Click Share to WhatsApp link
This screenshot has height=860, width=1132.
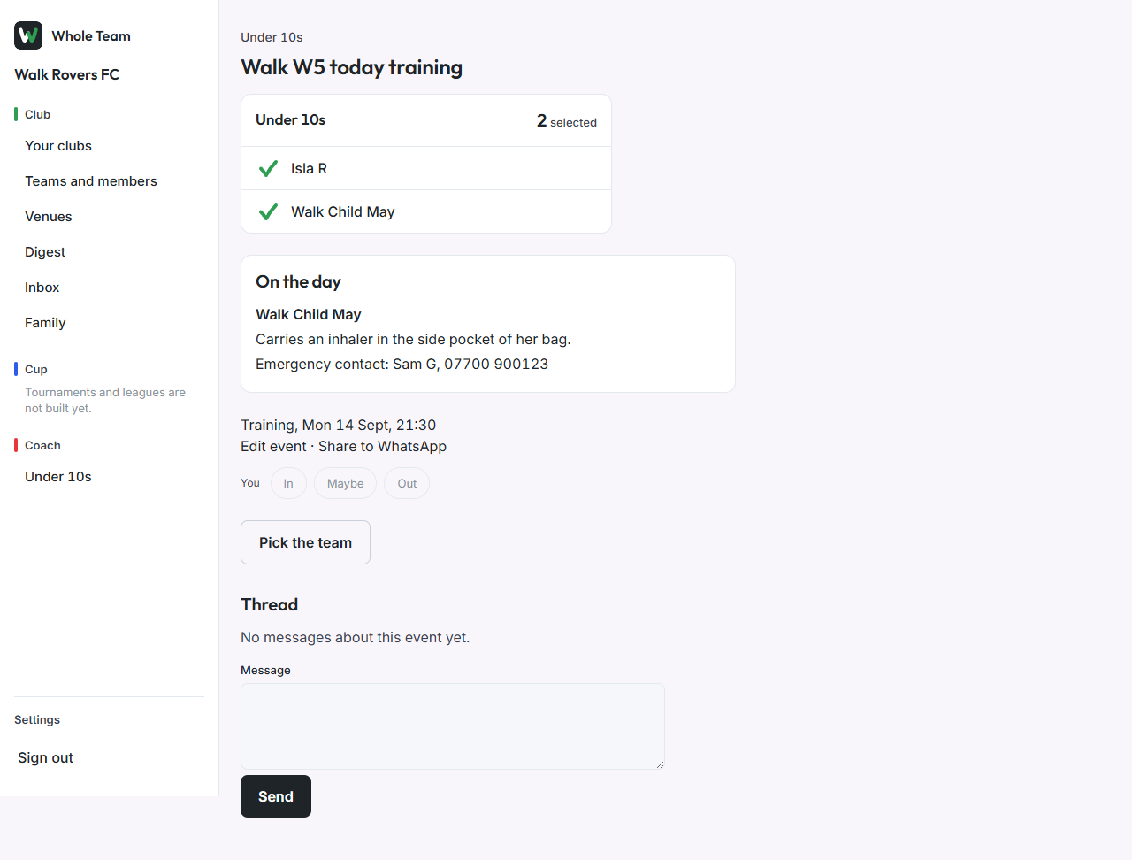[382, 446]
